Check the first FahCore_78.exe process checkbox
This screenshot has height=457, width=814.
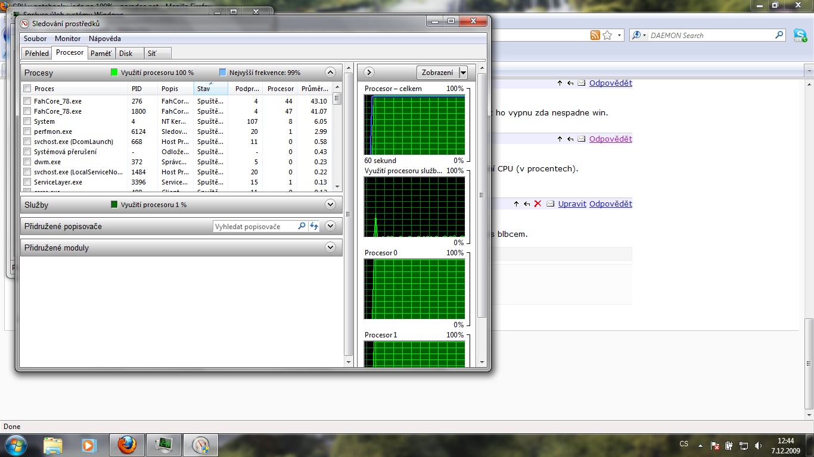point(27,101)
